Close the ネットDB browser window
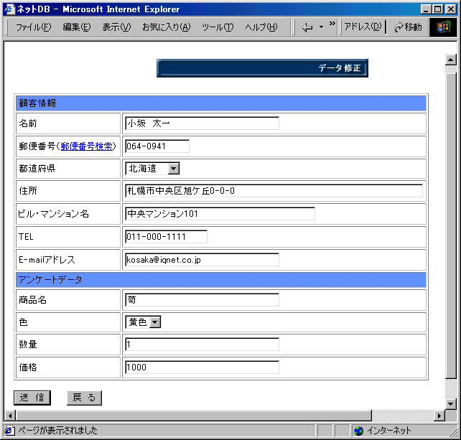The width and height of the screenshot is (461, 440). (450, 9)
